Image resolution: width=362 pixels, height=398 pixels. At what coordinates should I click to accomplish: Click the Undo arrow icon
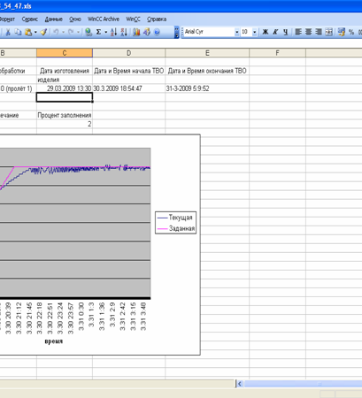[x=56, y=32]
